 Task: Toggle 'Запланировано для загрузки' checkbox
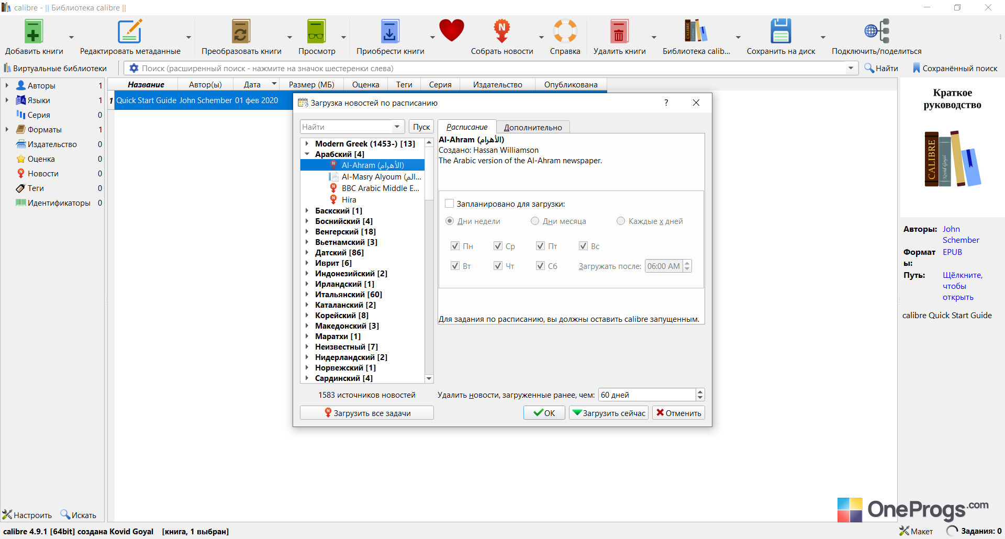pyautogui.click(x=449, y=204)
